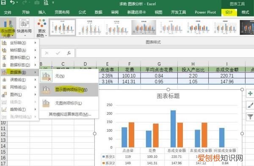The width and height of the screenshot is (254, 166).
Task: Open the 数据标签(D) submenu
Action: (x=19, y=65)
